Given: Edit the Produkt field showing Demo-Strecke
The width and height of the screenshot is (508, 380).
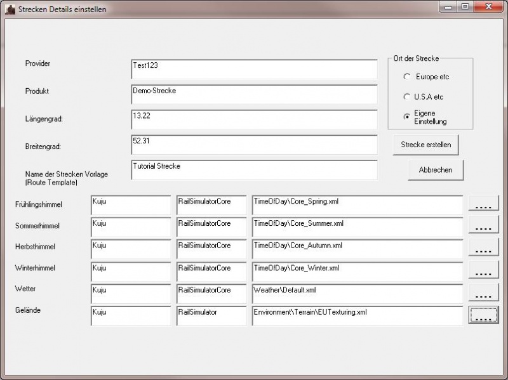Looking at the screenshot, I should coord(254,95).
